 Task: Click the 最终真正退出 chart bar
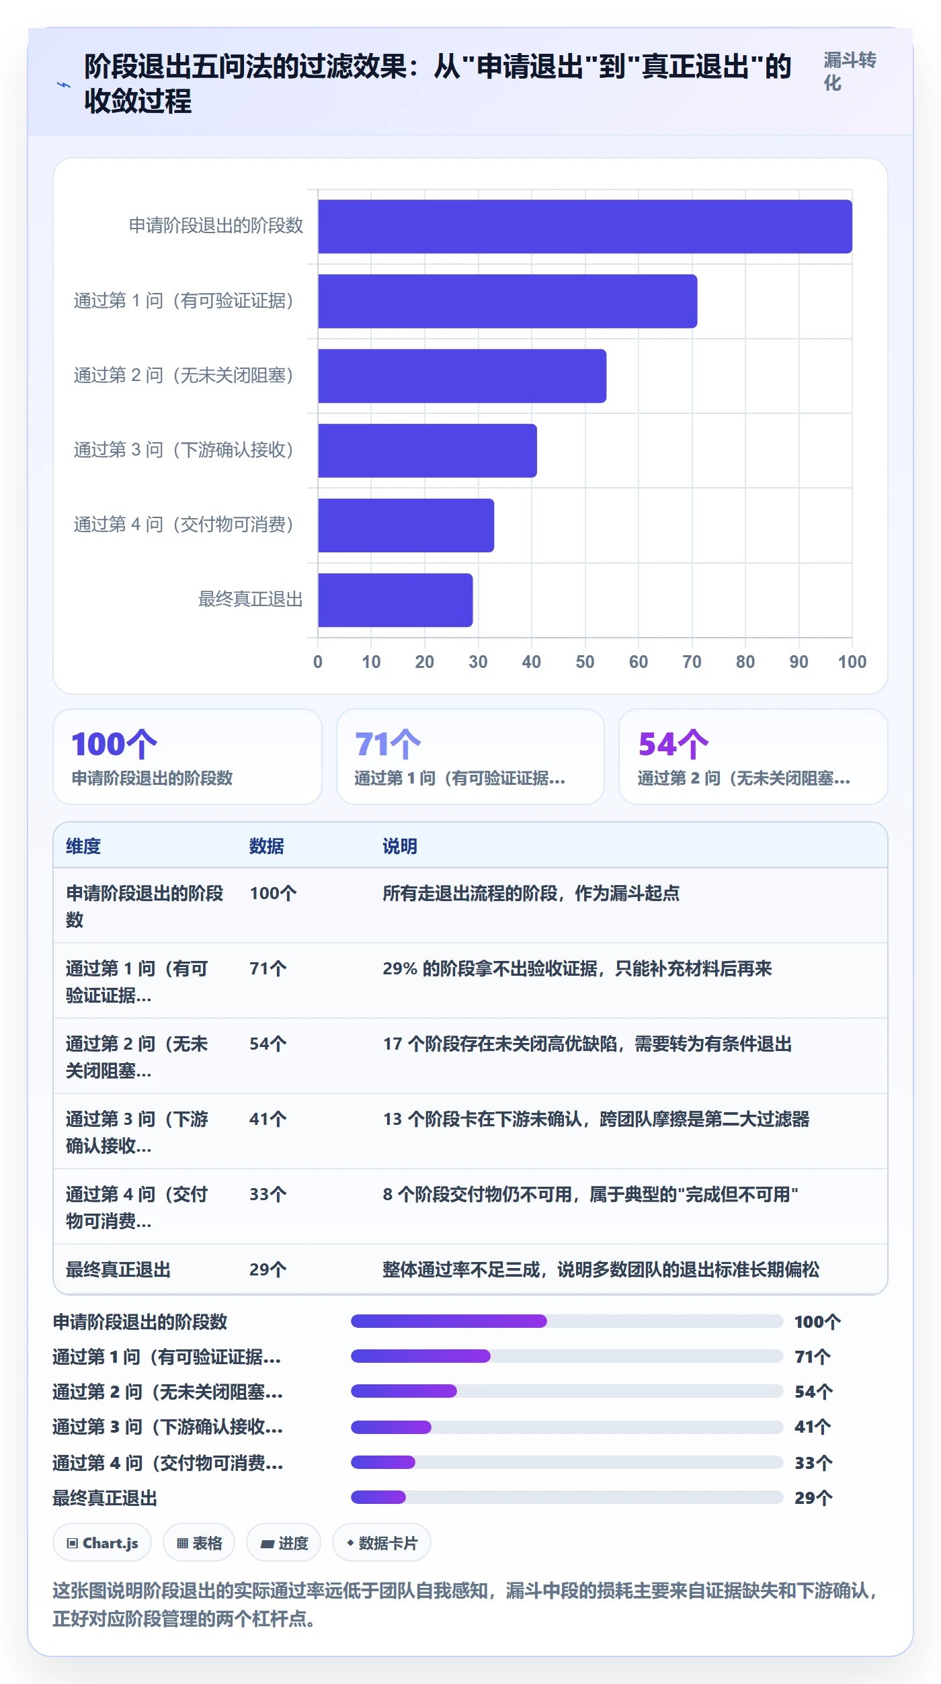395,600
